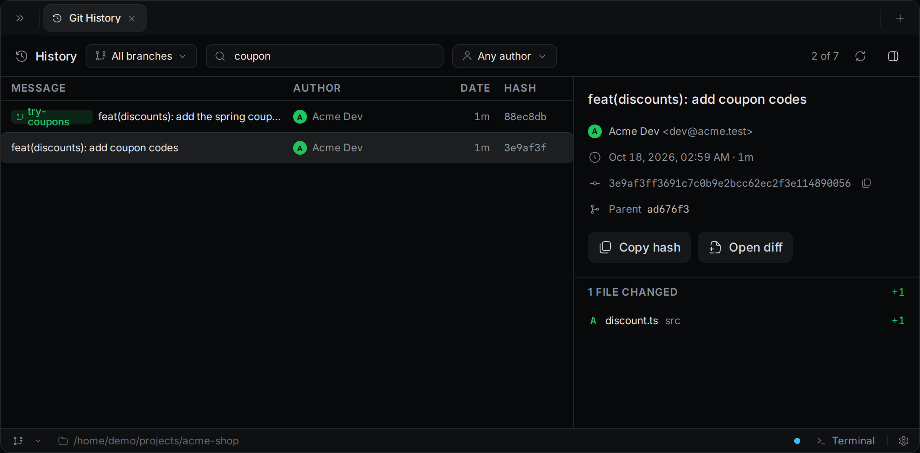Viewport: 920px width, 453px height.
Task: Copy full commit hash via small copy icon
Action: (866, 183)
